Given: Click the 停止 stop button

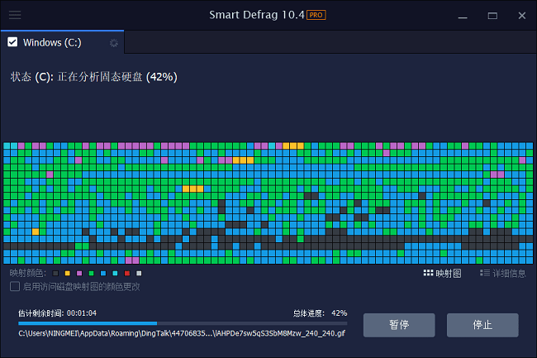Looking at the screenshot, I should (x=482, y=325).
